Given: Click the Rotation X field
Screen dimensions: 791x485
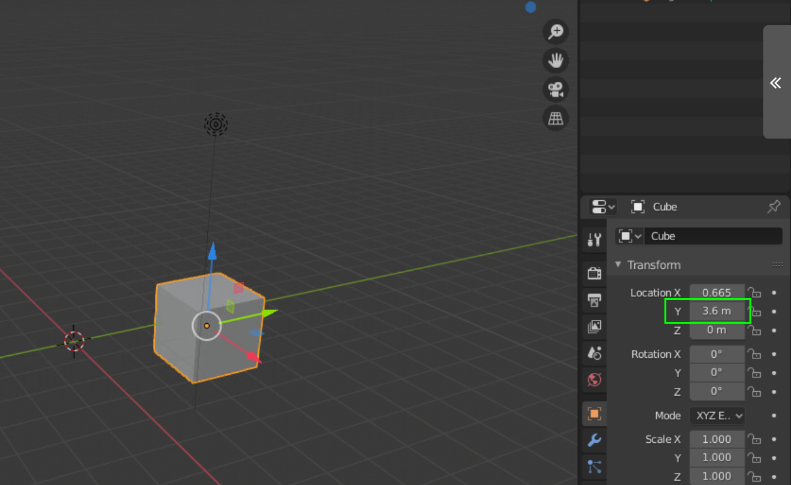Looking at the screenshot, I should click(x=717, y=354).
